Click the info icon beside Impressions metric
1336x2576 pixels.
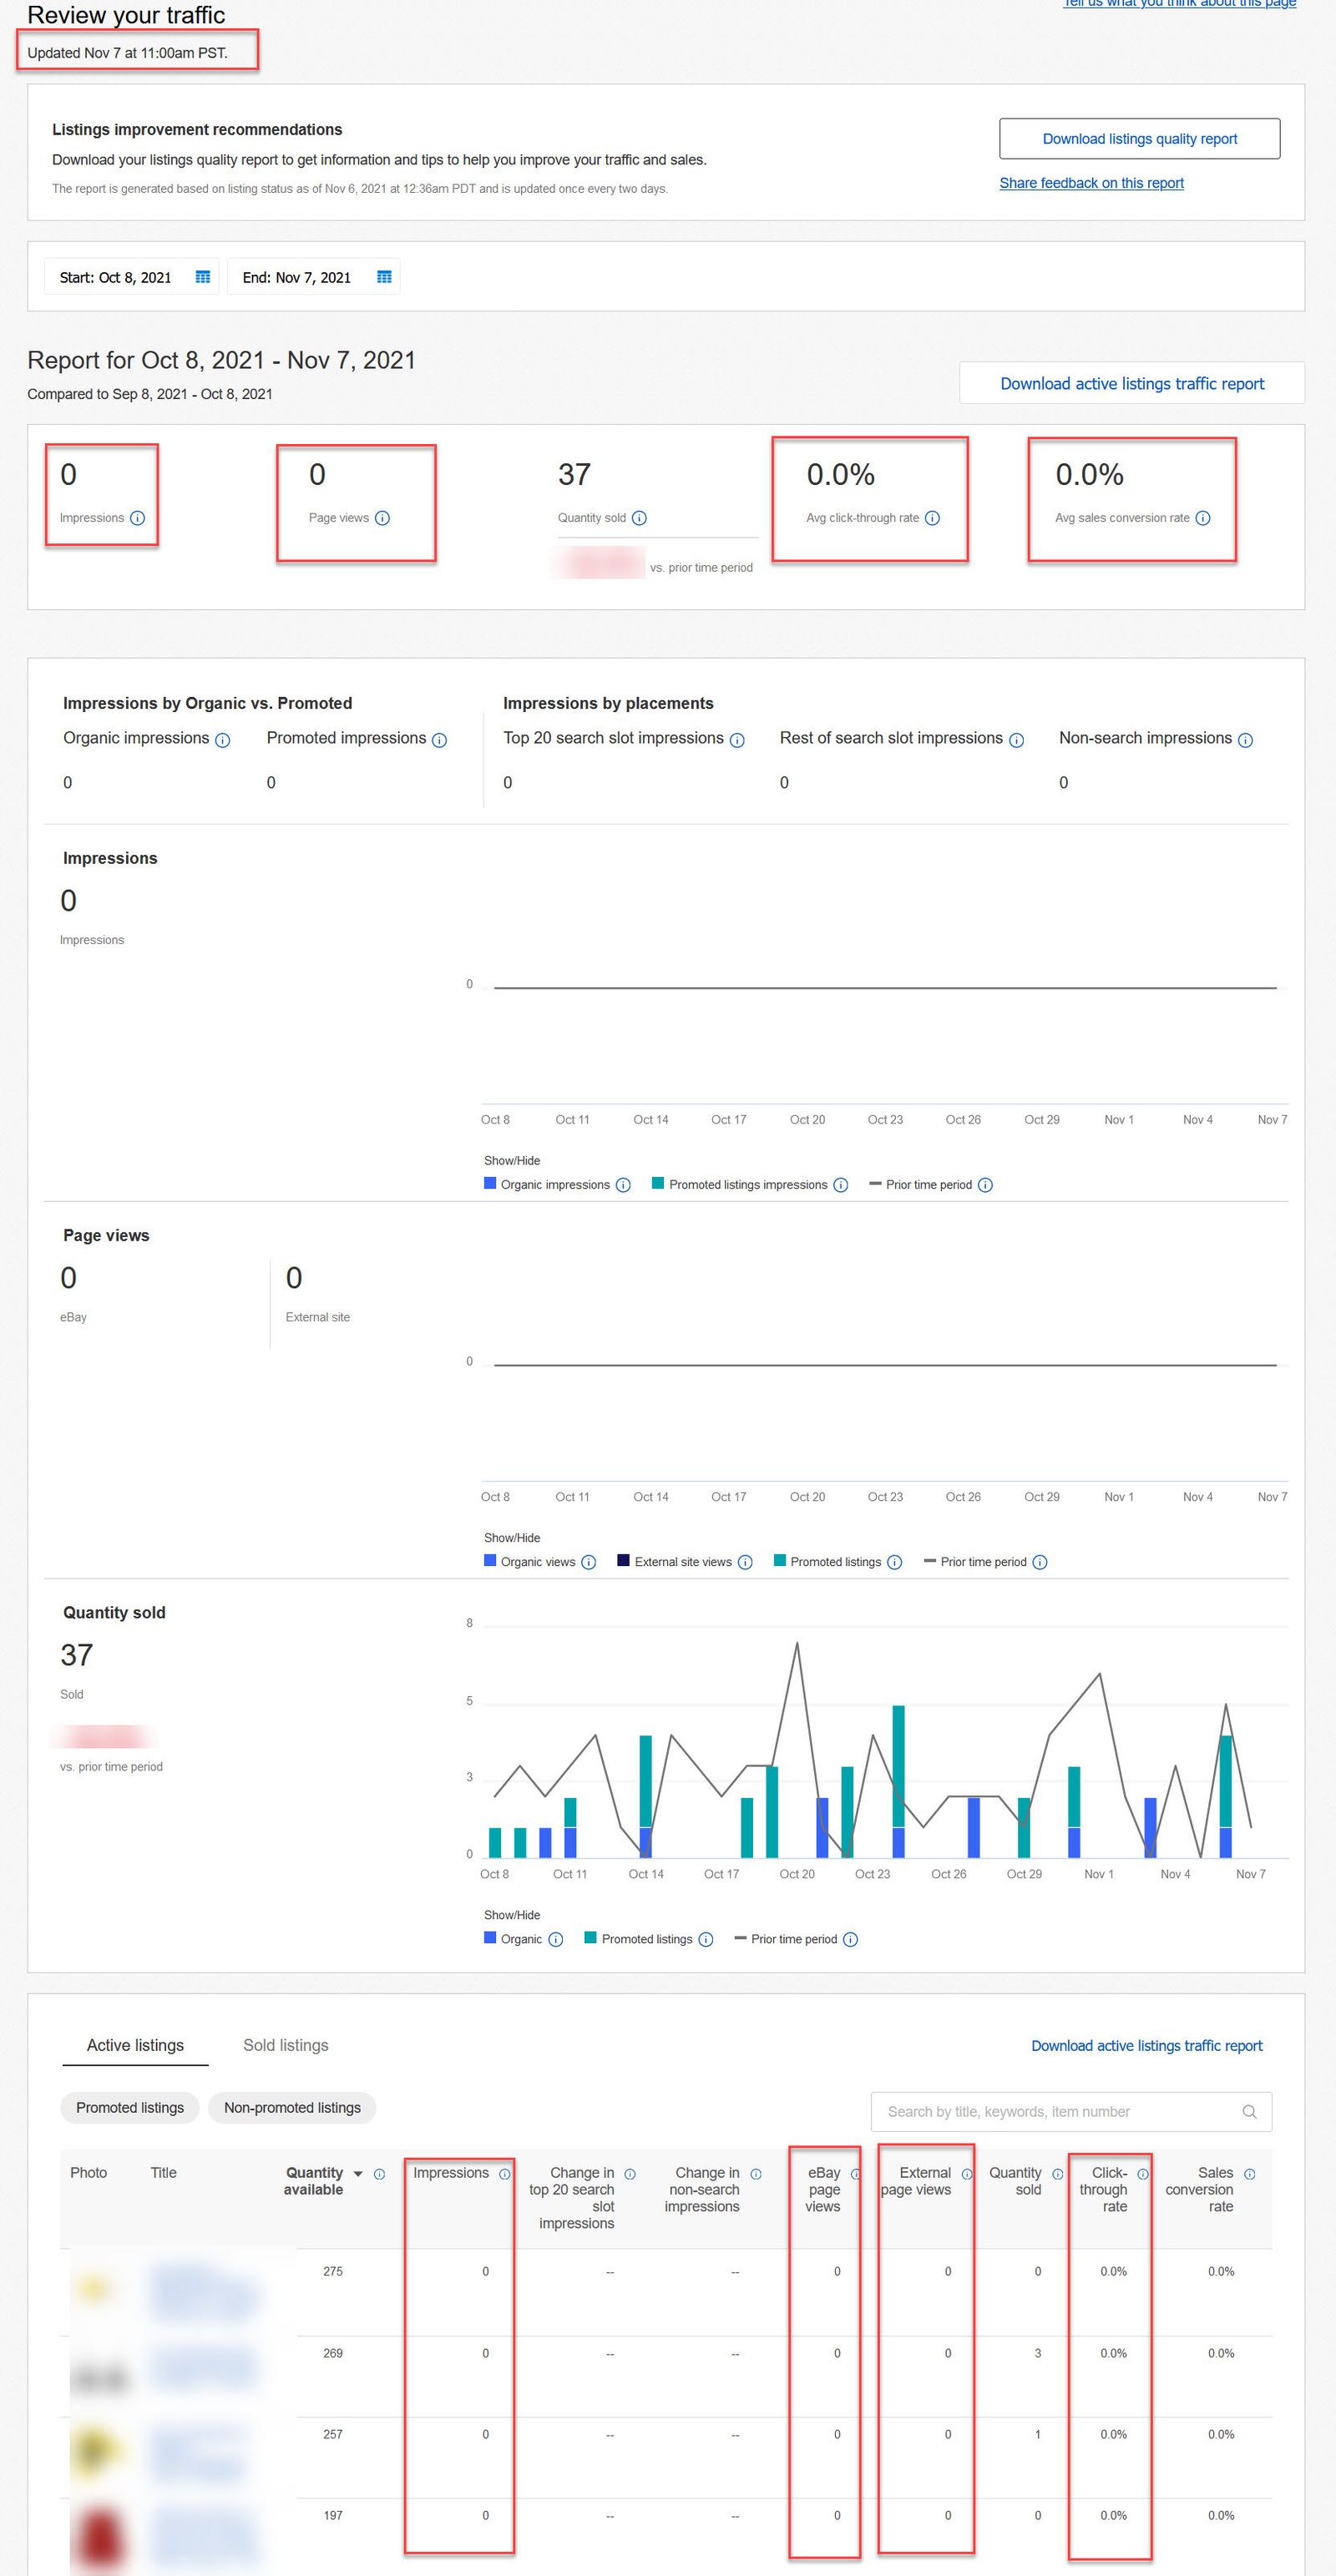(x=138, y=518)
